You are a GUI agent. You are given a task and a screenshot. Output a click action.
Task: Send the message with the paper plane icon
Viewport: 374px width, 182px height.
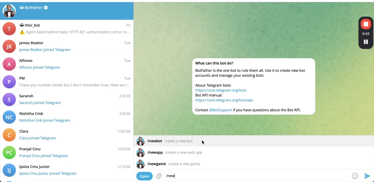tap(367, 176)
